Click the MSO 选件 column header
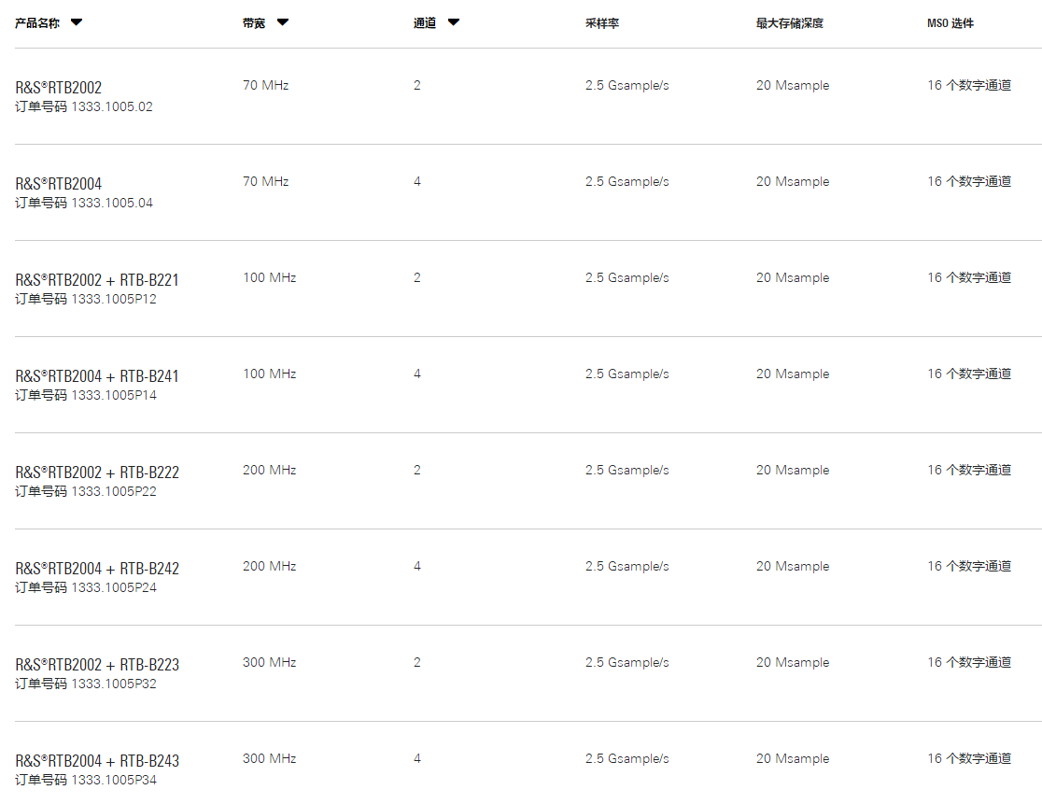 950,23
